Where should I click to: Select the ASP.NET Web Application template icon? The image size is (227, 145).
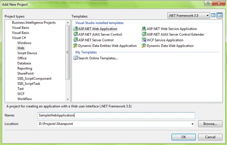75,29
